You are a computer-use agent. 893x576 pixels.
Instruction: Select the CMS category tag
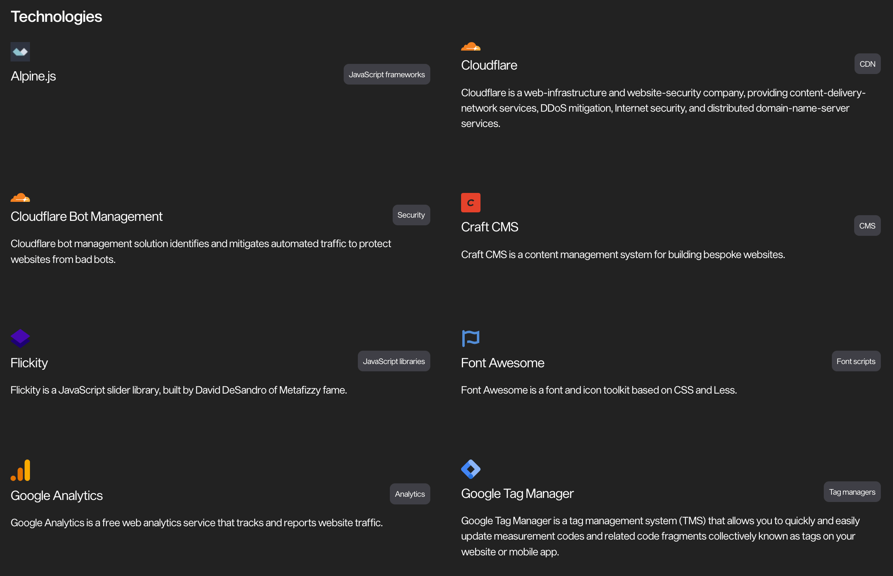pyautogui.click(x=867, y=226)
